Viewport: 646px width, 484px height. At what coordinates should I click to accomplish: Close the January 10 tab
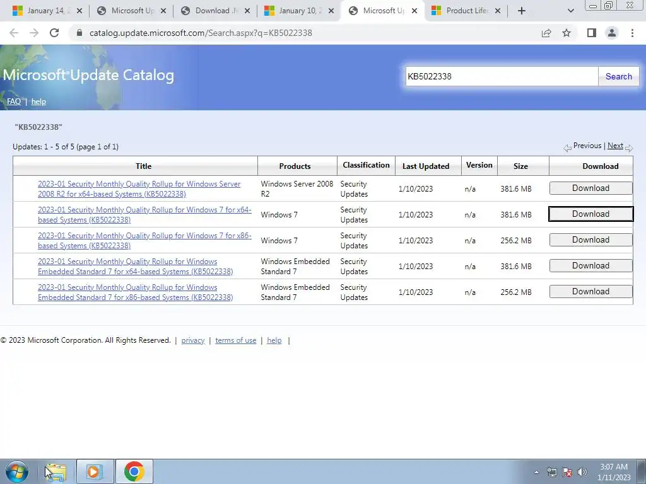click(x=331, y=11)
